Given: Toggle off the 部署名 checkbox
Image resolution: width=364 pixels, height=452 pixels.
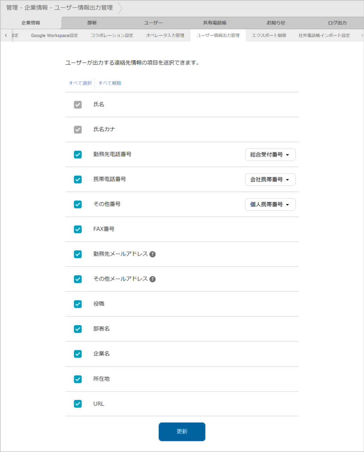Looking at the screenshot, I should 77,329.
